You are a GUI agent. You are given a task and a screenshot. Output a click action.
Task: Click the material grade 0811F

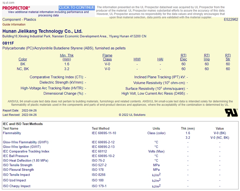pyautogui.click(x=8, y=43)
